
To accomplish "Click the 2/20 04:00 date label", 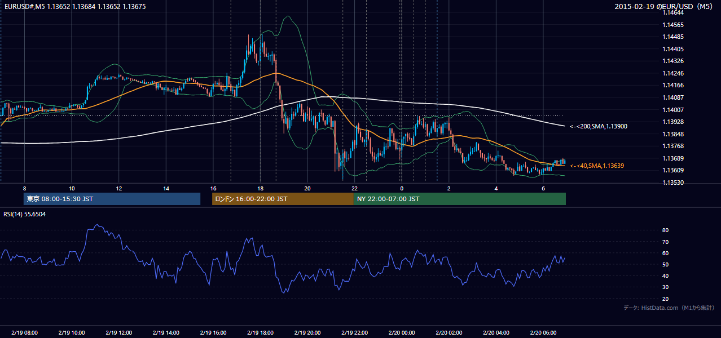I will tap(496, 333).
